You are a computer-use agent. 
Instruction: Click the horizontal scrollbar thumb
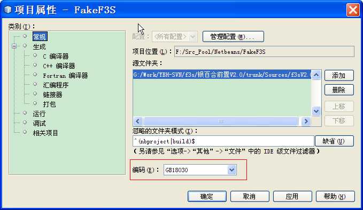pyautogui.click(x=221, y=121)
